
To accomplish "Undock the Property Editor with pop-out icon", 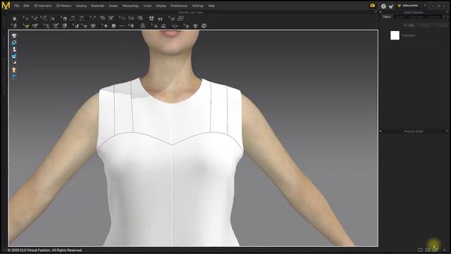I will pos(447,131).
